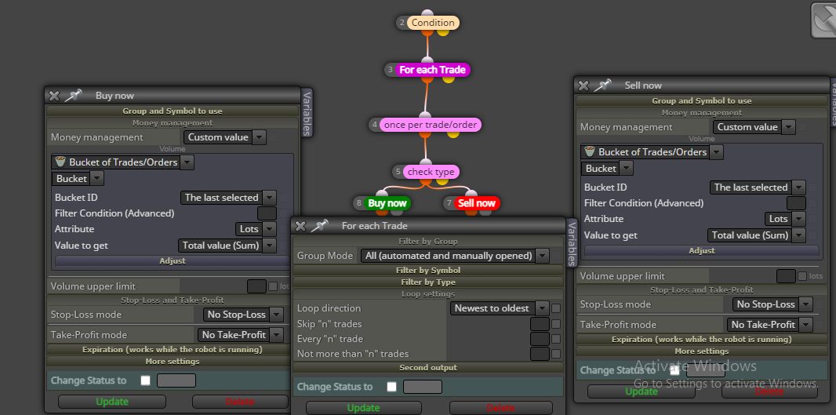Image resolution: width=836 pixels, height=415 pixels.
Task: Toggle the Every "n" trade checkbox
Action: coord(556,339)
